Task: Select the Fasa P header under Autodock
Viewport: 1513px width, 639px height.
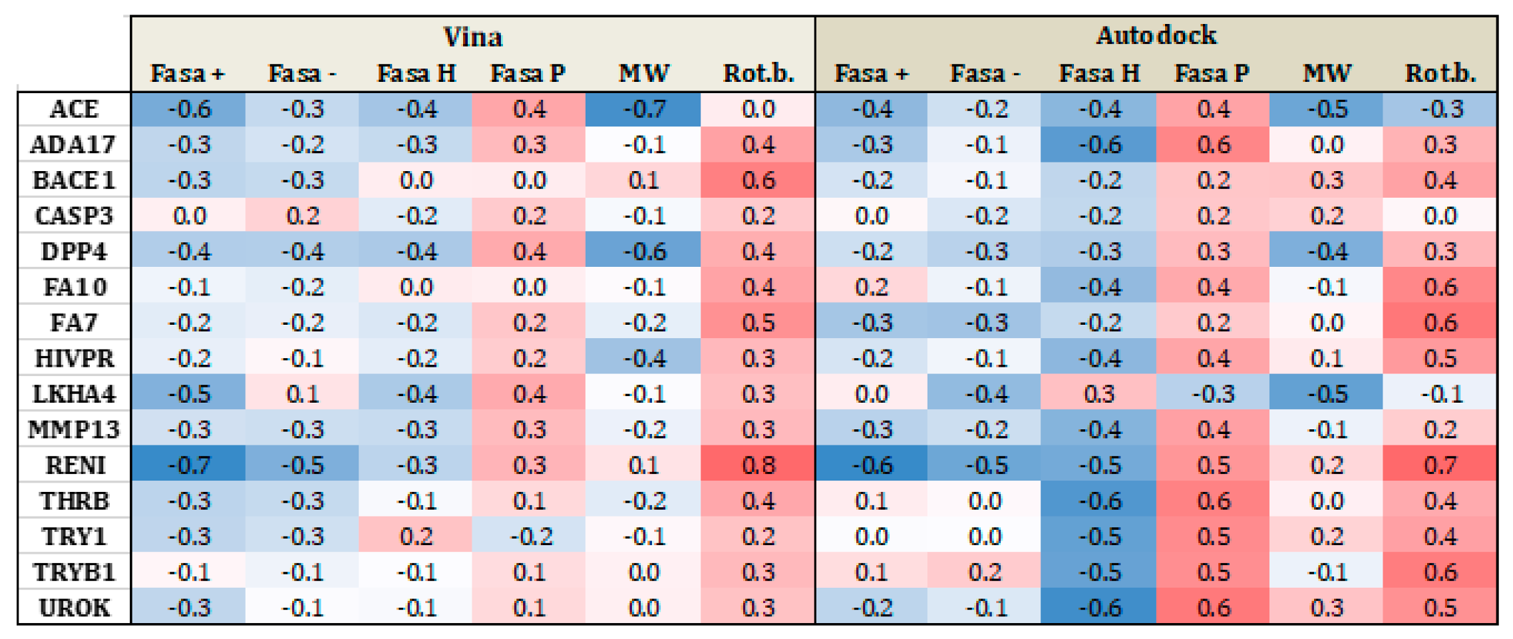Action: tap(1212, 73)
